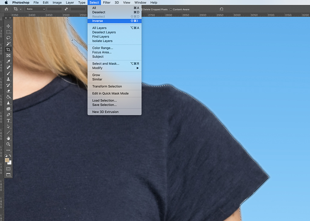Choose Inverse from the Select menu
The image size is (310, 221).
coord(114,21)
